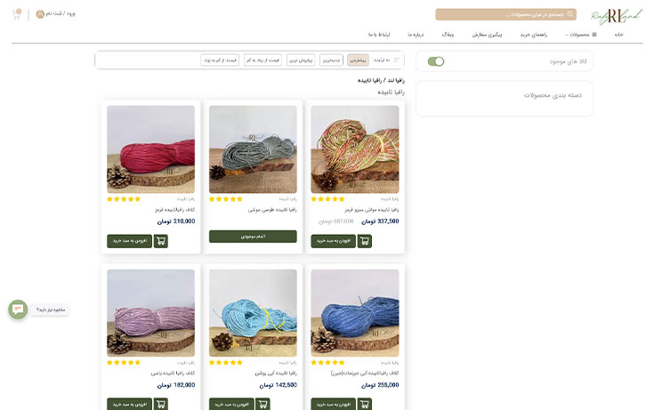This screenshot has width=654, height=410.
Task: Click cart icon for the denim blue raffia
Action: (x=364, y=404)
